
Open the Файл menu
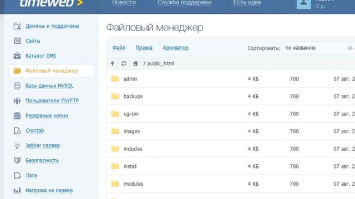[x=119, y=48]
